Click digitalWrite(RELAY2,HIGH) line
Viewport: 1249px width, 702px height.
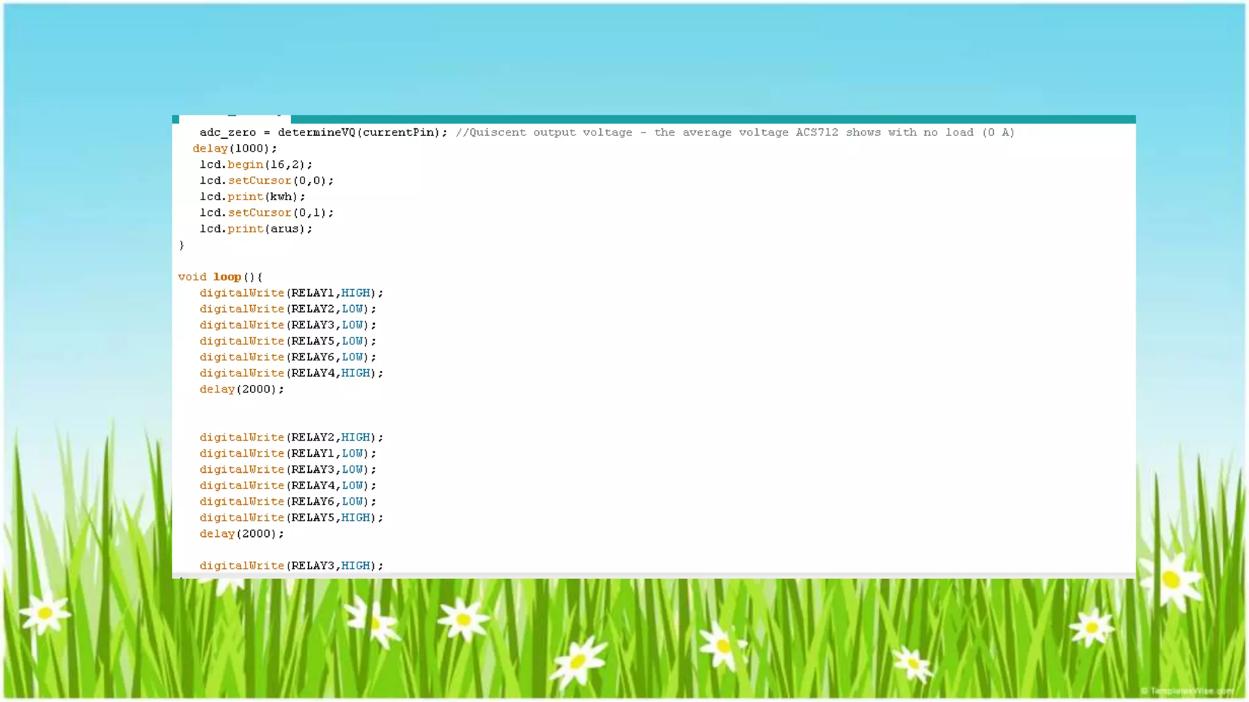click(x=291, y=438)
